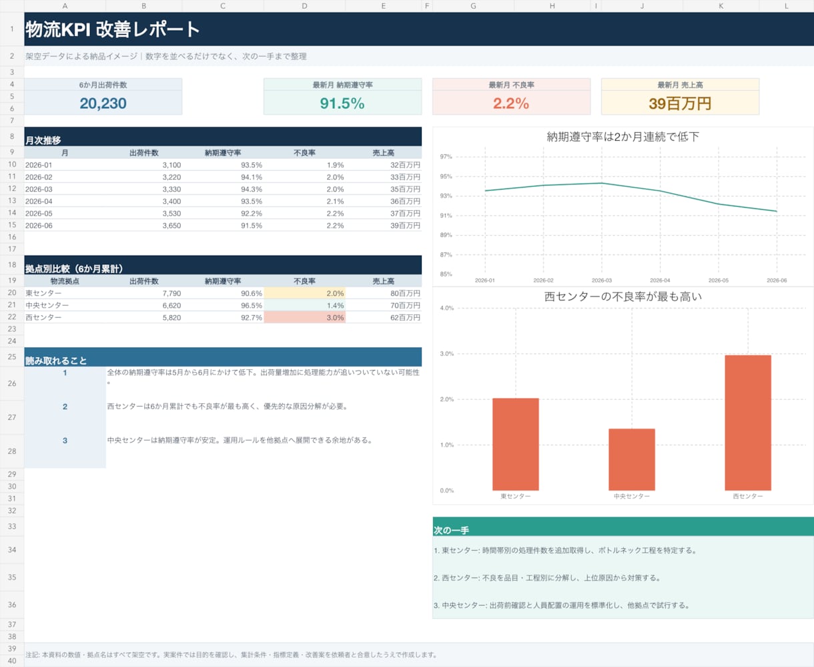
Task: Click the shipment count cell '3,100'
Action: tap(143, 164)
